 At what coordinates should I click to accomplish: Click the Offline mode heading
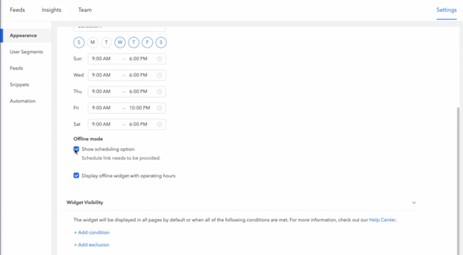88,139
